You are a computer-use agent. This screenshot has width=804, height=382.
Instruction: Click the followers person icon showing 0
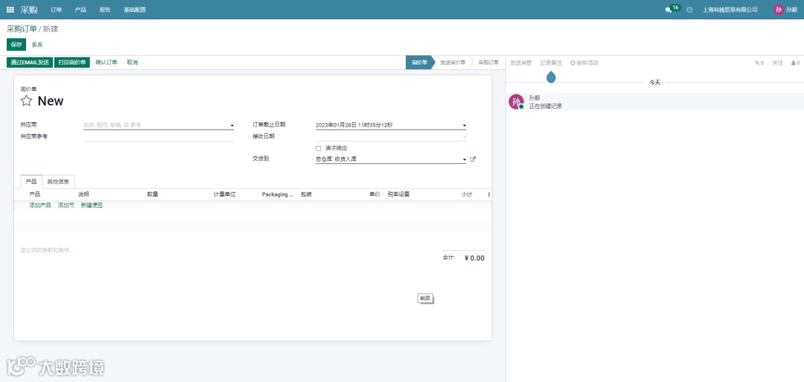(x=795, y=63)
